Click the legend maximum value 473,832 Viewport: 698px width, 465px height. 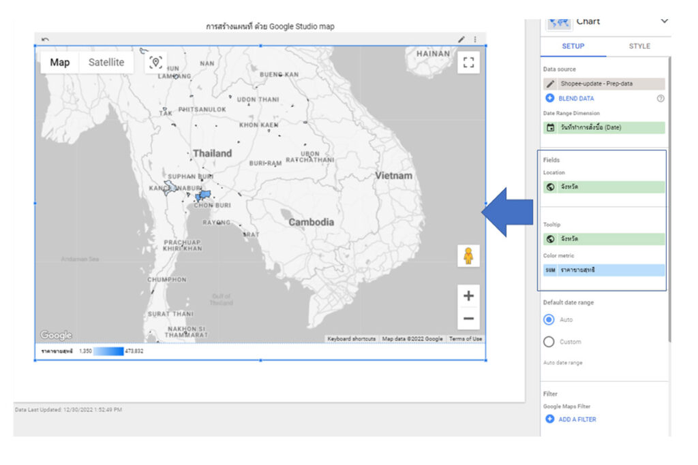pos(134,351)
